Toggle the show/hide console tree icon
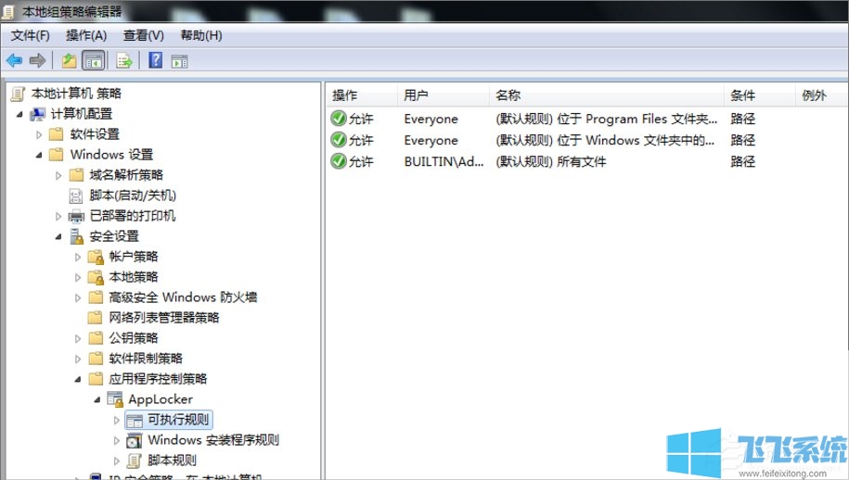The width and height of the screenshot is (849, 480). click(93, 60)
